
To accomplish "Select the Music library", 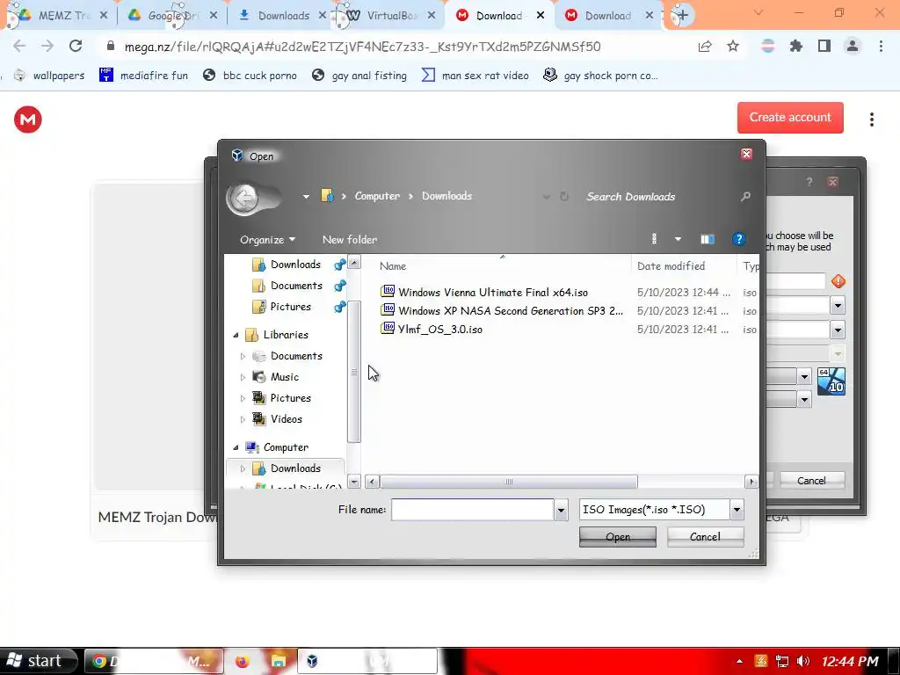I will point(285,377).
